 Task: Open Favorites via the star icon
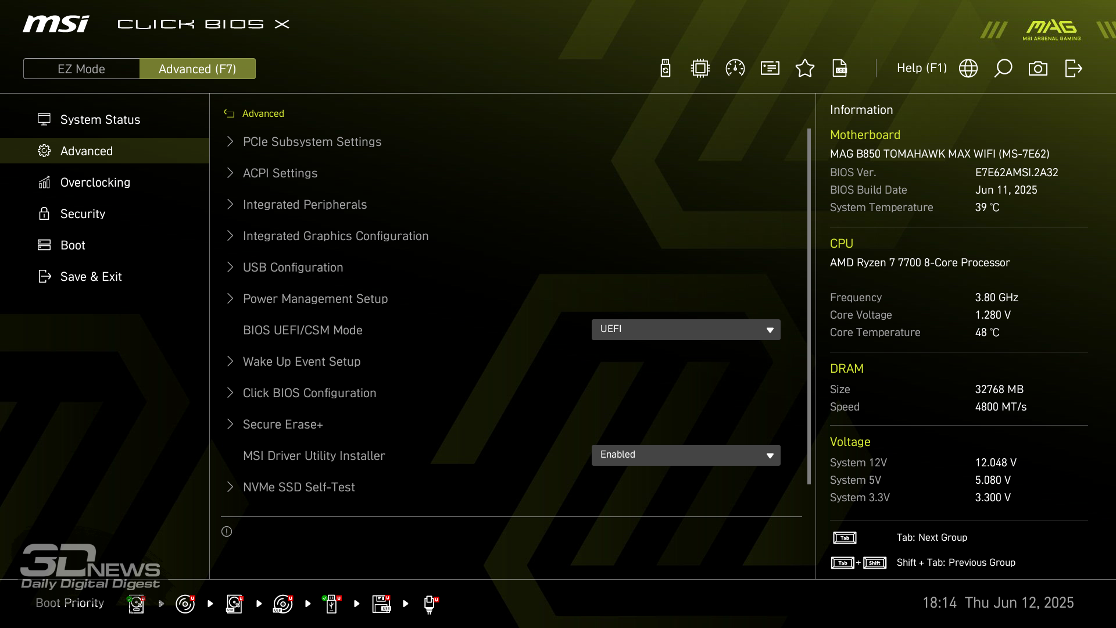pyautogui.click(x=805, y=69)
